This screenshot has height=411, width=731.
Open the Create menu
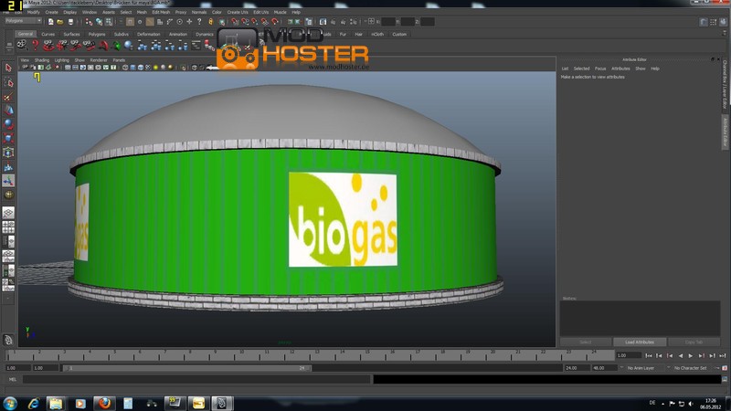click(x=51, y=12)
